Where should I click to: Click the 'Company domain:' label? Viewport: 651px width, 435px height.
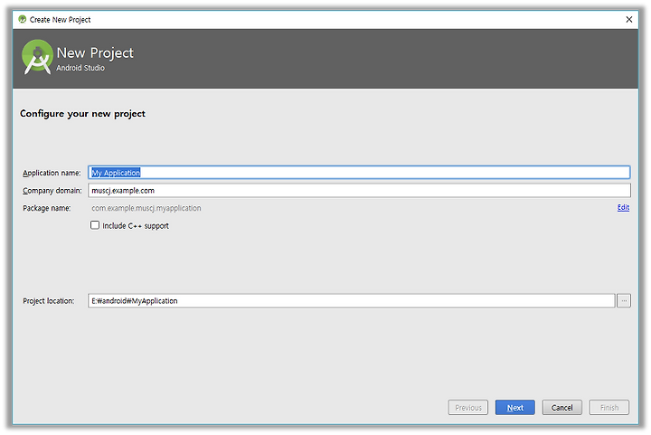[52, 191]
